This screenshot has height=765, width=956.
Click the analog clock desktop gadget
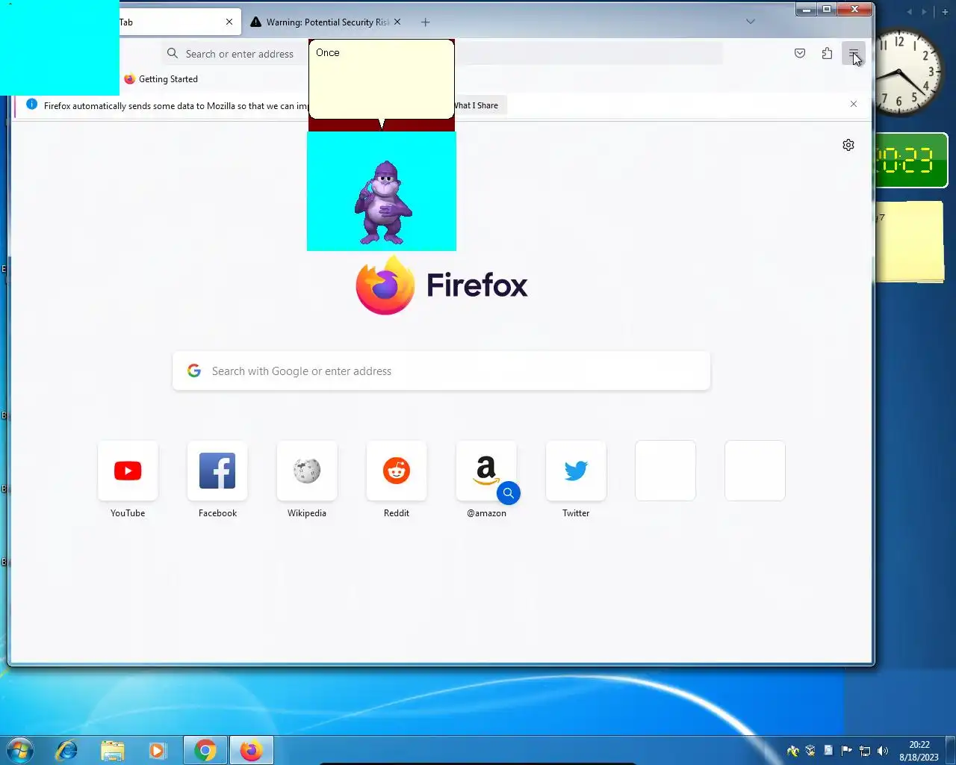(906, 72)
